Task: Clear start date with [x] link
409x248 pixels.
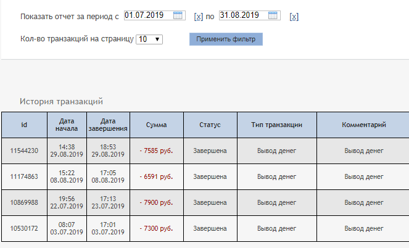Action: [x=198, y=17]
